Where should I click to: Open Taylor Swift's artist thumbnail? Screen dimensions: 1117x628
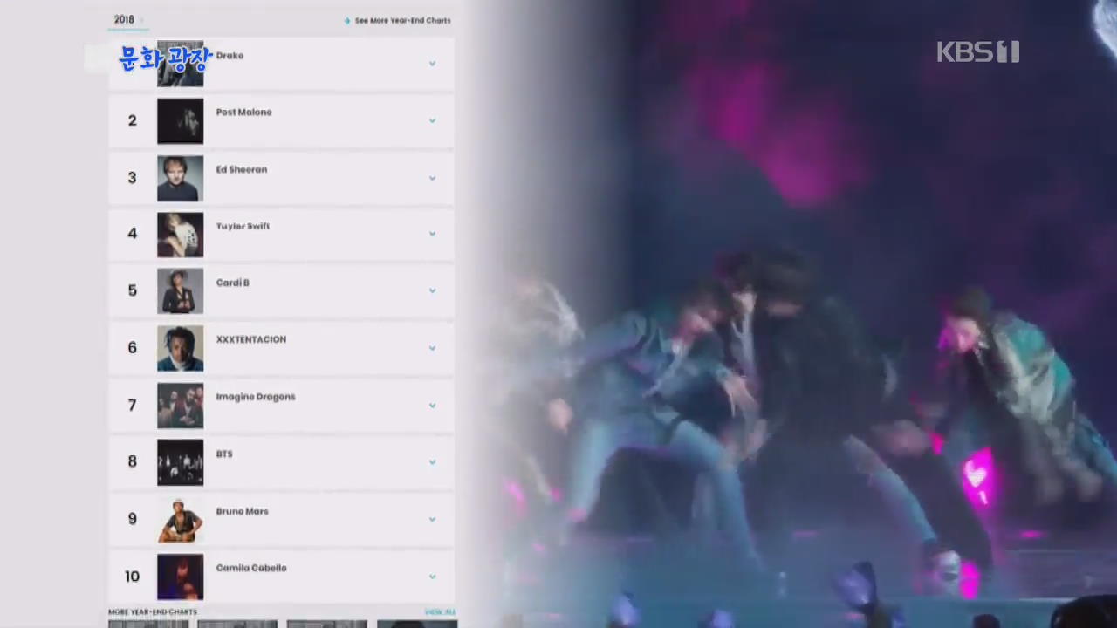tap(181, 235)
